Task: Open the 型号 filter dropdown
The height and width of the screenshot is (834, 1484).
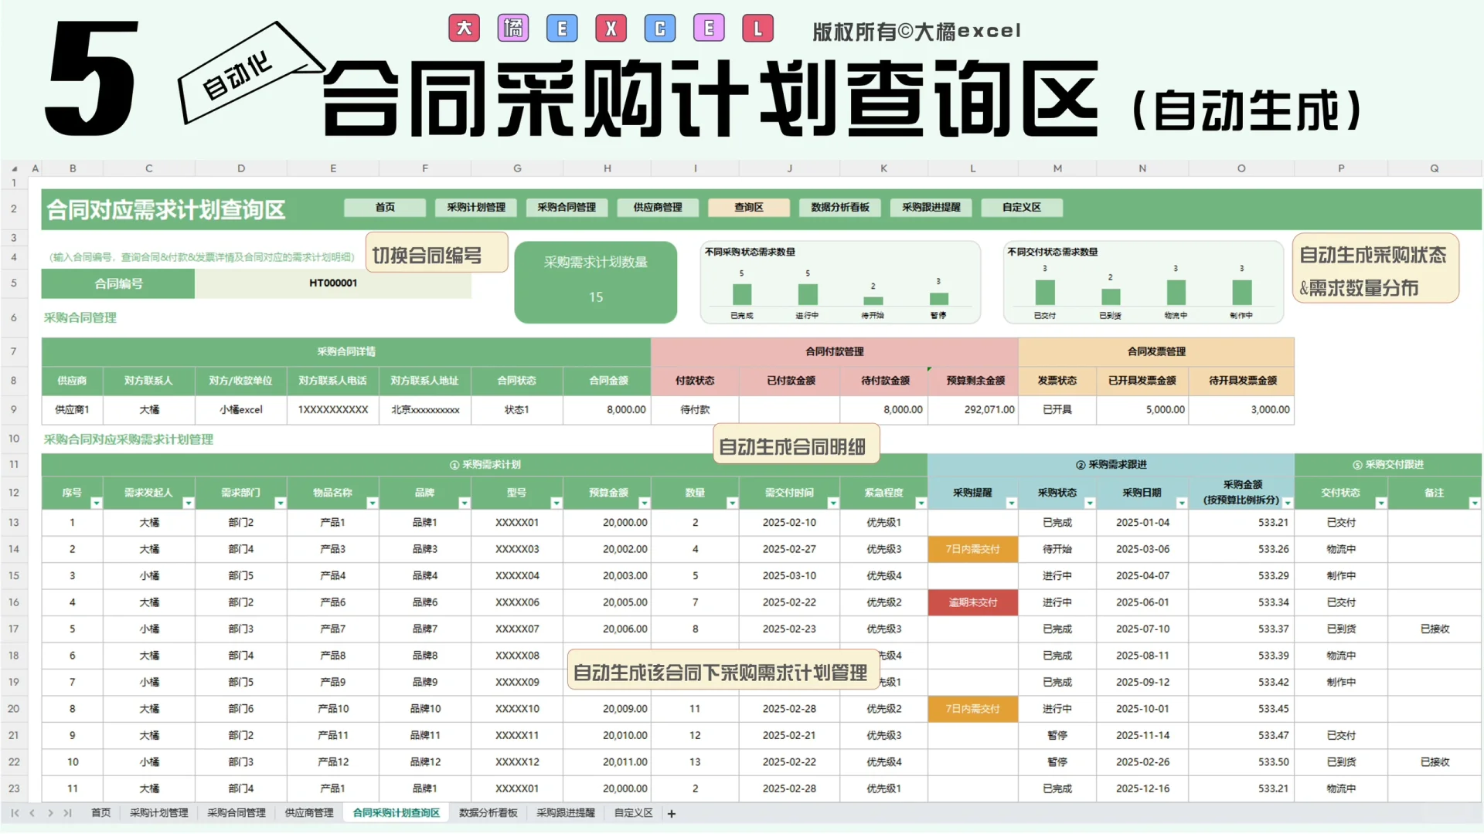Action: [556, 503]
